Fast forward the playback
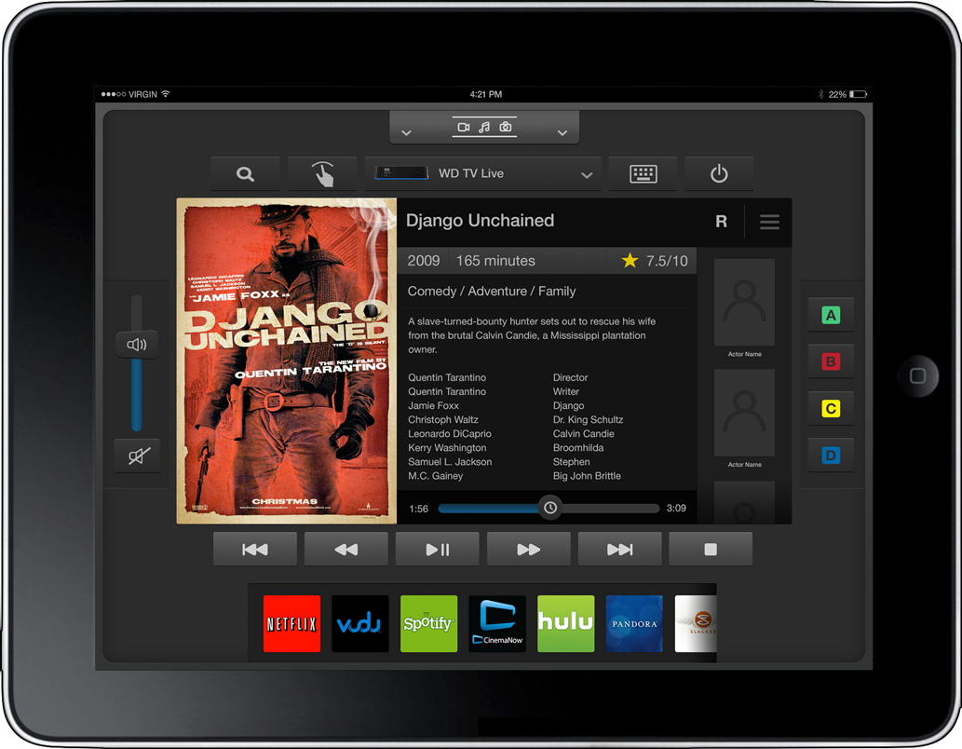Viewport: 962px width, 749px height. [528, 549]
